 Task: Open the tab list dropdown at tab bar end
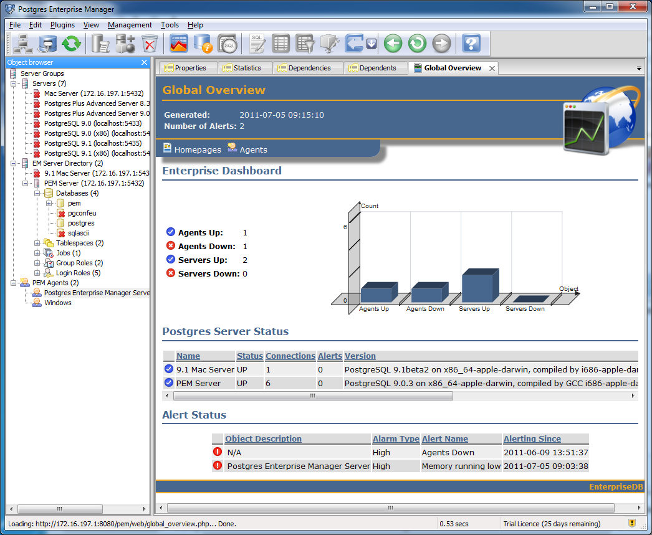(x=639, y=69)
